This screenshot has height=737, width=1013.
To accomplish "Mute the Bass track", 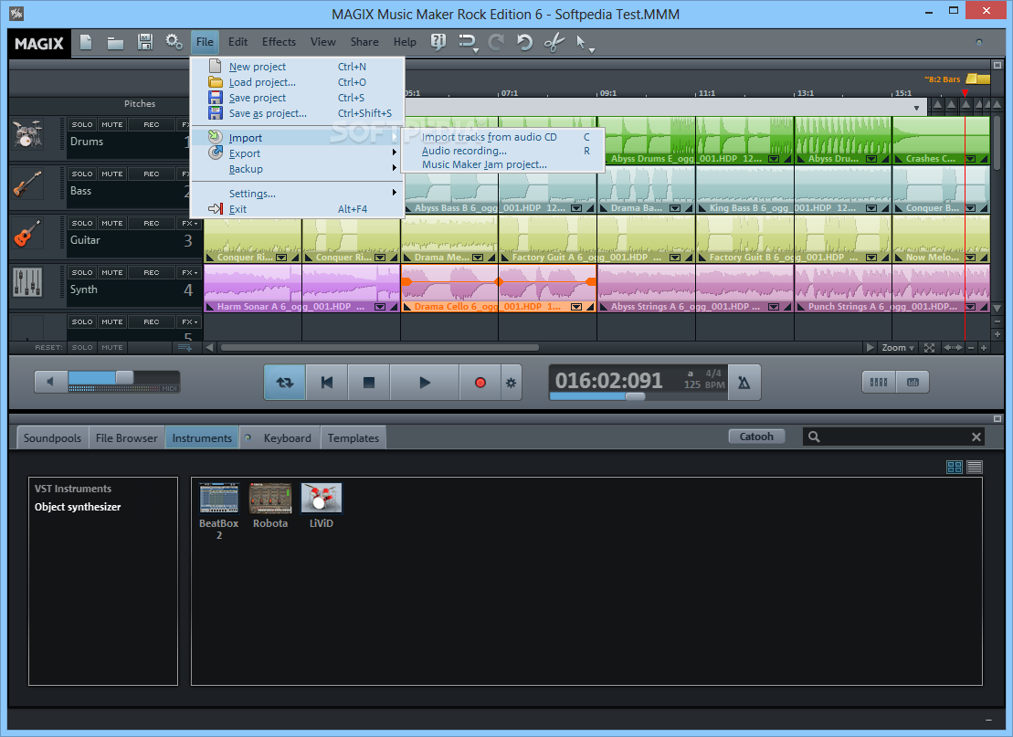I will click(x=111, y=174).
